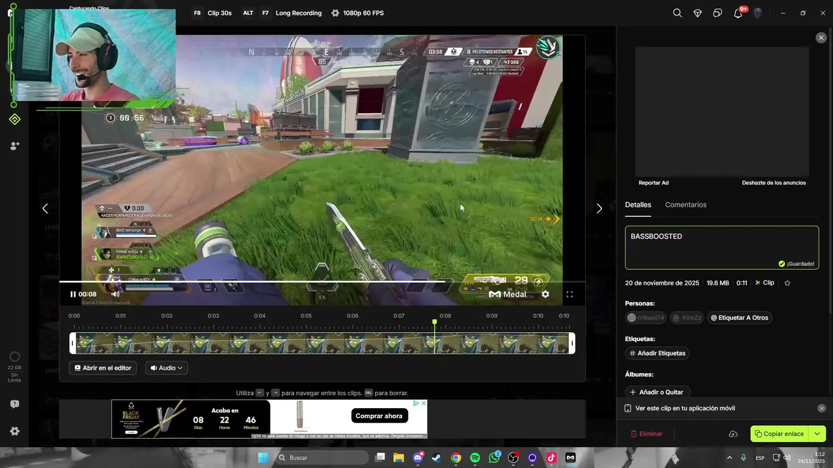Close the clip details panel
833x468 pixels.
click(x=821, y=38)
